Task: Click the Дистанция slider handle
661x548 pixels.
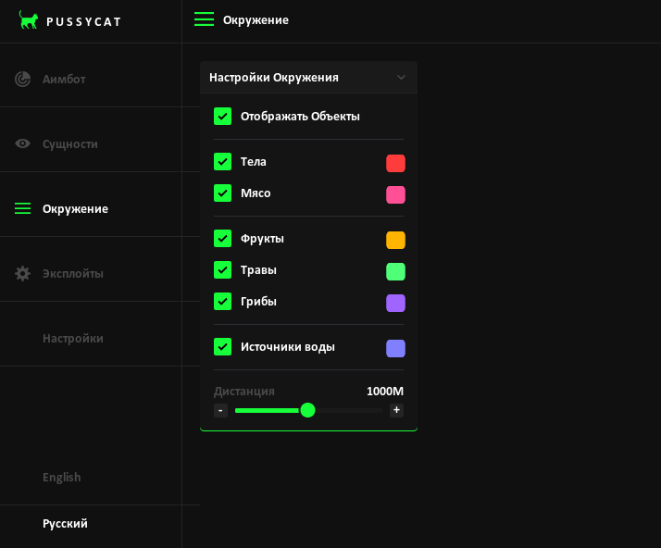Action: click(x=308, y=410)
